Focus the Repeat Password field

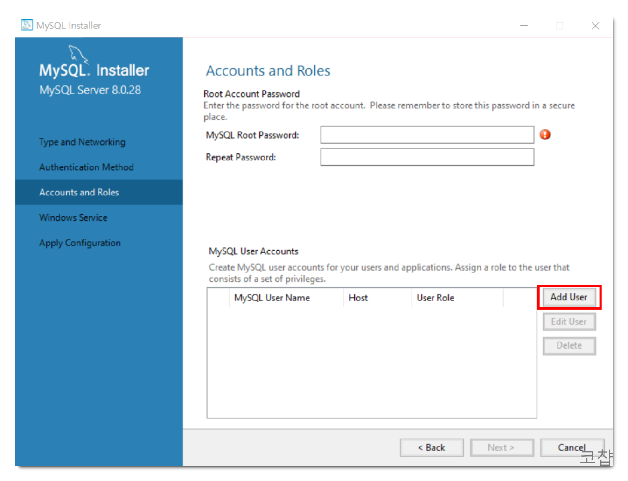pyautogui.click(x=427, y=157)
